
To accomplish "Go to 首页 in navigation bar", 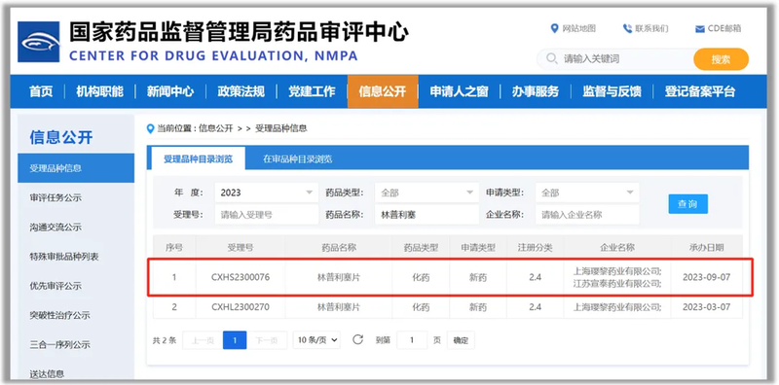I will [41, 91].
